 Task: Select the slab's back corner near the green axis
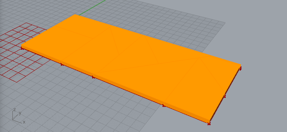click(x=75, y=15)
